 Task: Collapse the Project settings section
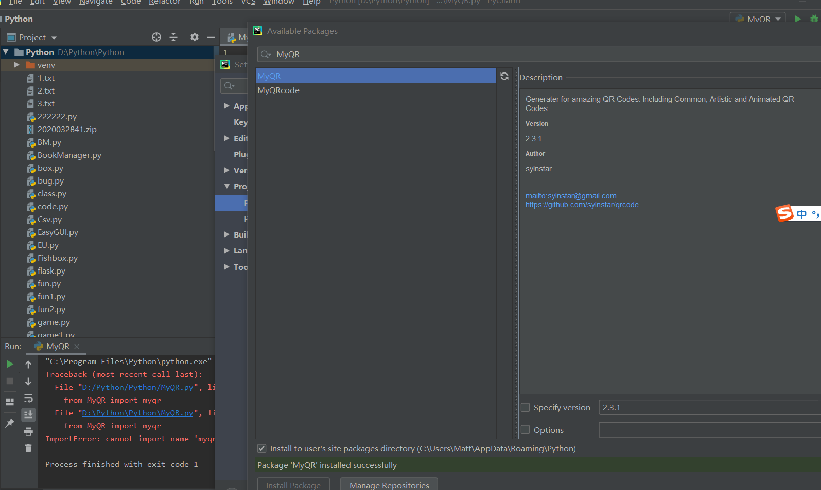[x=226, y=186]
